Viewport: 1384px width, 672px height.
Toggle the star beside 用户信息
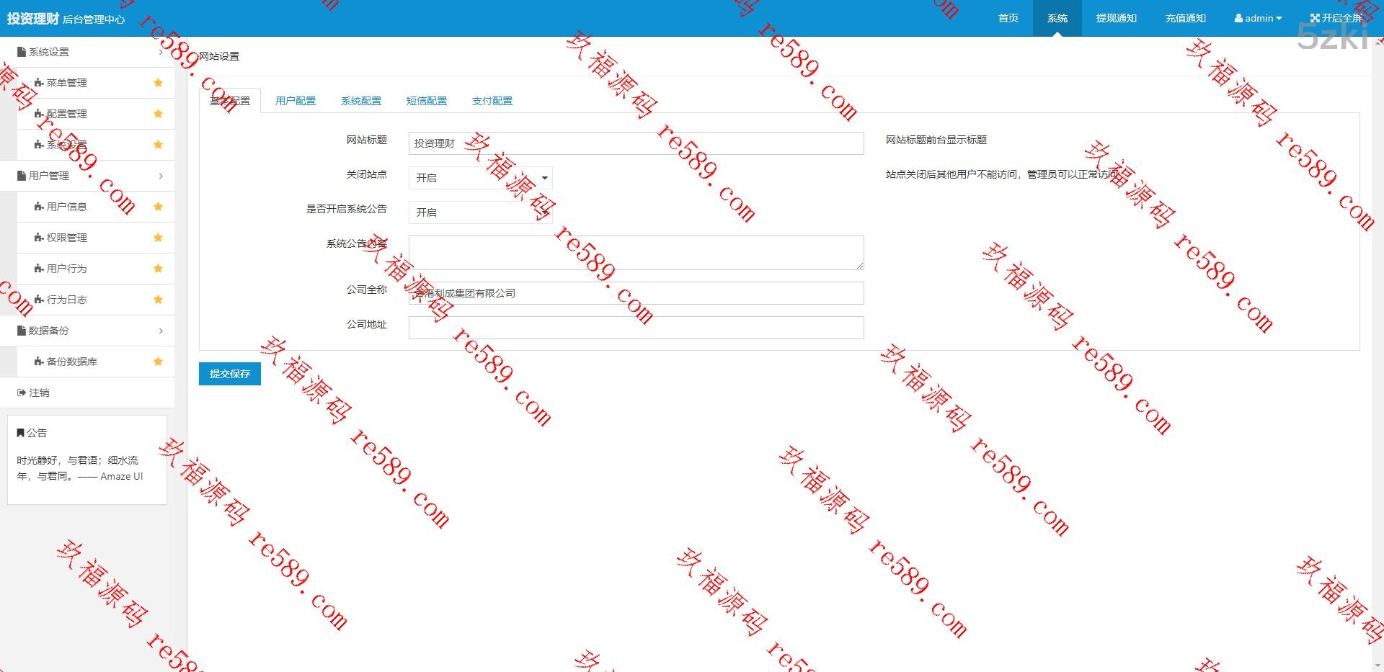(158, 207)
